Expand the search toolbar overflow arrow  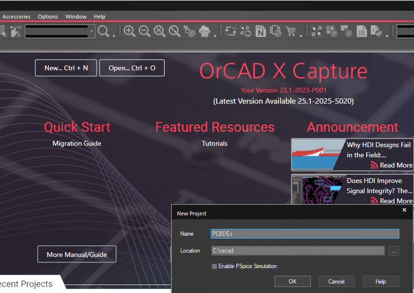pos(114,35)
